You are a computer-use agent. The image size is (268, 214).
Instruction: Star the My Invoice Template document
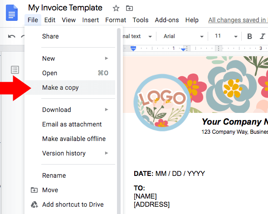pos(116,8)
